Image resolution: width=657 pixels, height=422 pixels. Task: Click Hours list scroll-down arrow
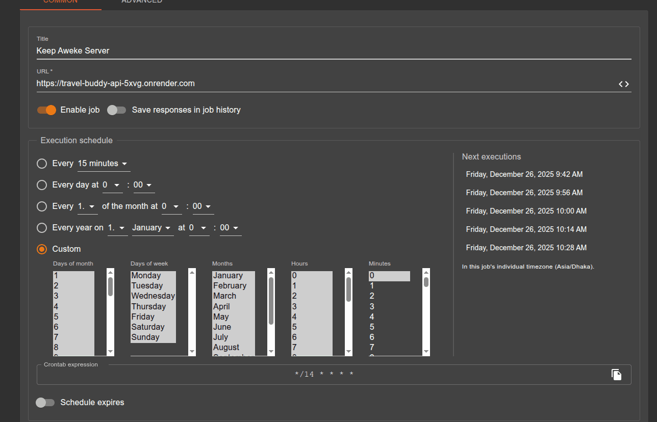[x=348, y=351]
